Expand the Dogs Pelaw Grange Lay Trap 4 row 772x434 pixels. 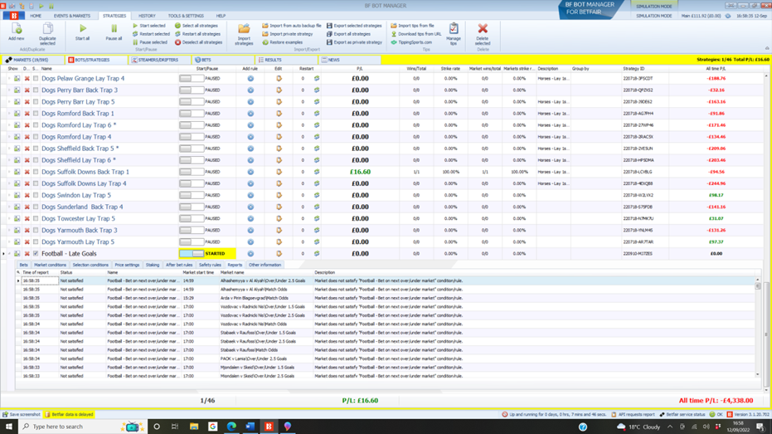(x=9, y=78)
